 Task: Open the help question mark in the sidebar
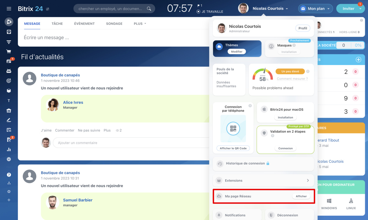coord(9,175)
